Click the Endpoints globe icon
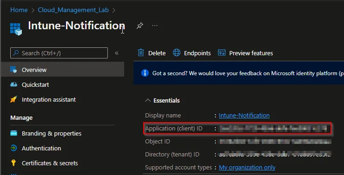344x175 pixels. click(x=177, y=53)
